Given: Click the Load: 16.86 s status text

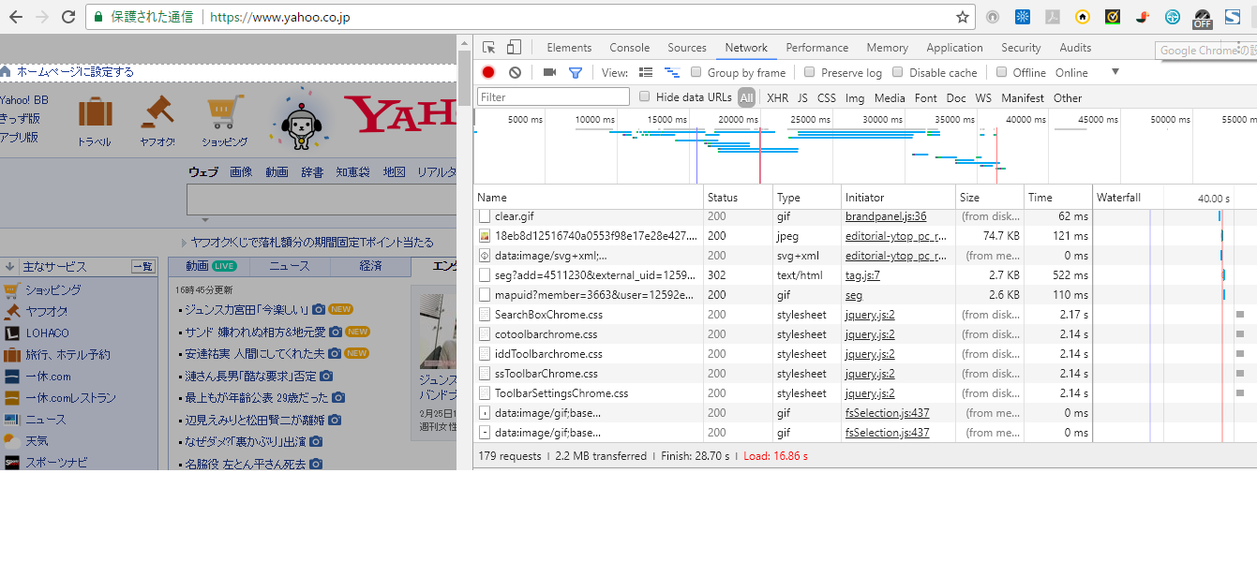Looking at the screenshot, I should (x=776, y=456).
